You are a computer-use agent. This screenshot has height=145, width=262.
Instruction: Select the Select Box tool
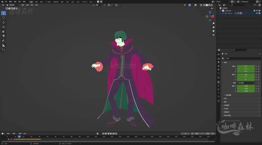[x=4, y=13]
